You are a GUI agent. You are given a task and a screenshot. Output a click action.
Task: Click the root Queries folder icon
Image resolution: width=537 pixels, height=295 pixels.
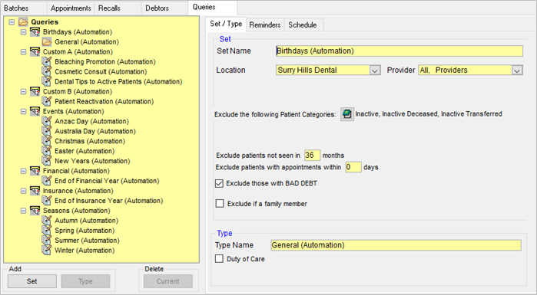pyautogui.click(x=23, y=22)
